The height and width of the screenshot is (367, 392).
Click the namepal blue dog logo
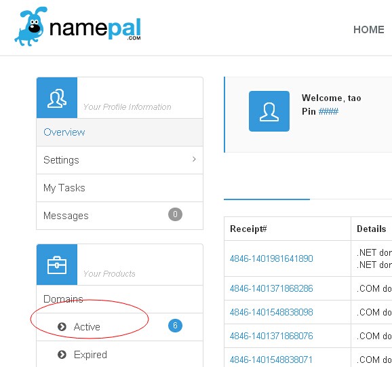(30, 26)
